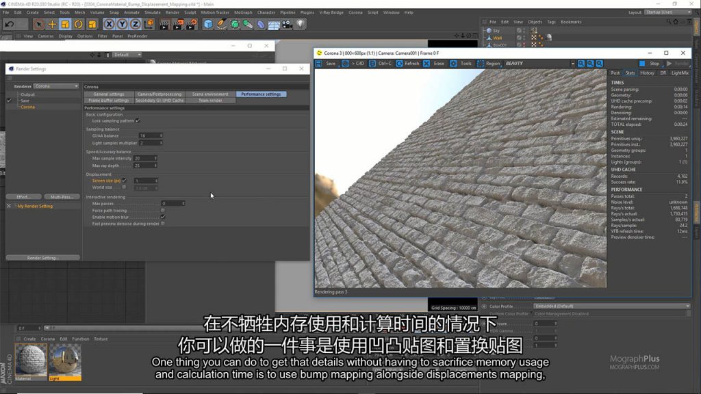Step the Max sample intensity value
Viewport: 701px width, 394px height.
pos(155,159)
